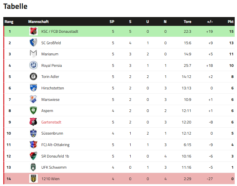Sort table by the Pkt column header
This screenshot has width=237, height=186.
click(230, 22)
